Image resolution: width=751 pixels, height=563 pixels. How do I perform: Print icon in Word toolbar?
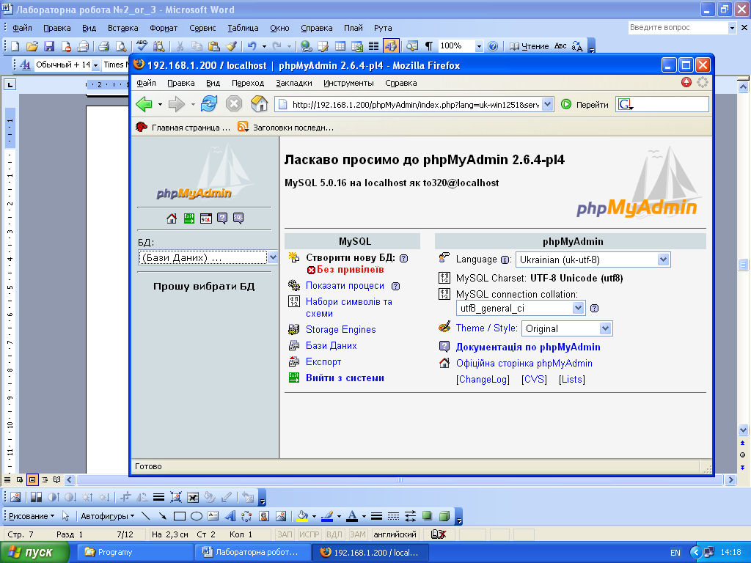(103, 46)
